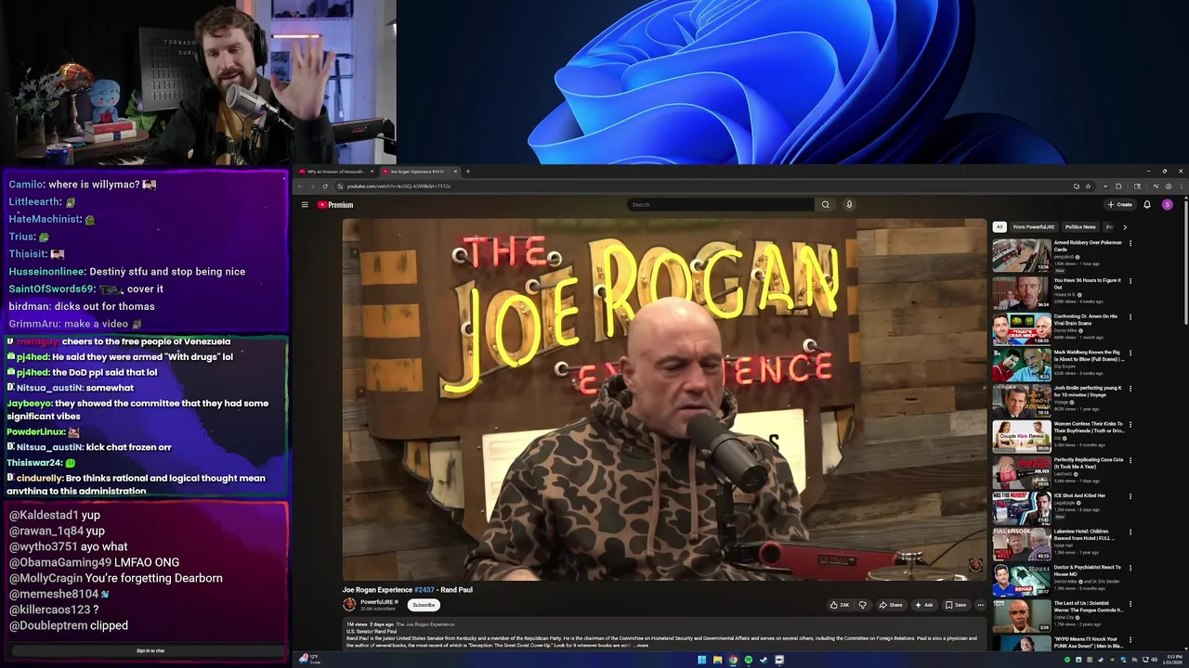Click the Create button in YouTube header
Image resolution: width=1189 pixels, height=668 pixels.
pos(1119,204)
